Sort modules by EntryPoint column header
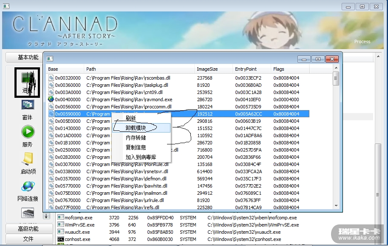The image size is (388, 246). [252, 69]
